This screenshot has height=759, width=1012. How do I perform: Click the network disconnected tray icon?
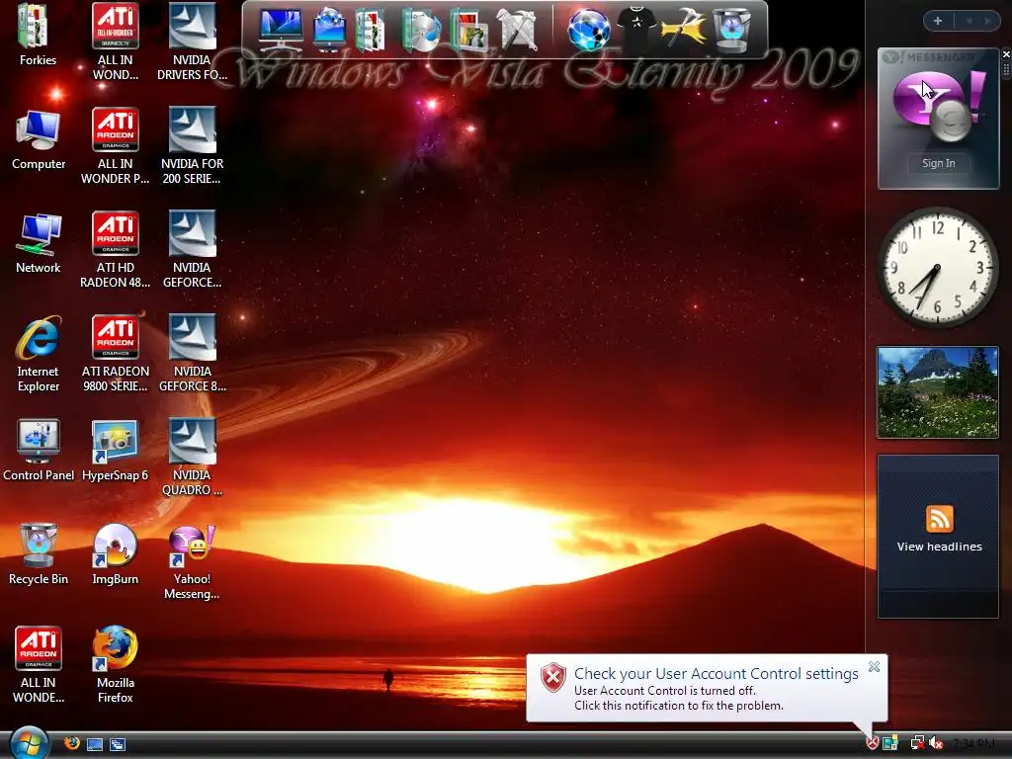point(917,743)
